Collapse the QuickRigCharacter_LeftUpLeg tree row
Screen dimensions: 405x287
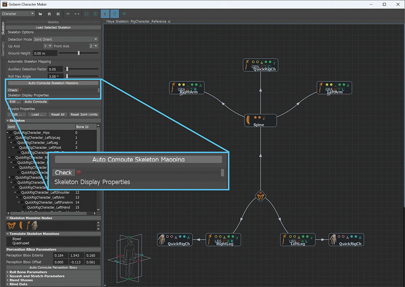point(9,138)
